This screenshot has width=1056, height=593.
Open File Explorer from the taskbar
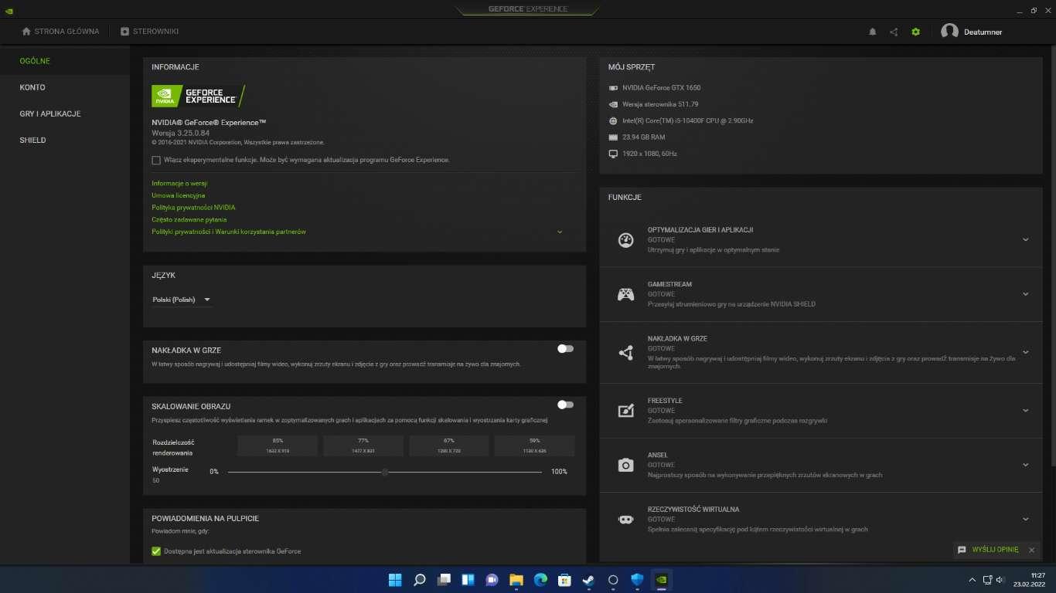[516, 579]
